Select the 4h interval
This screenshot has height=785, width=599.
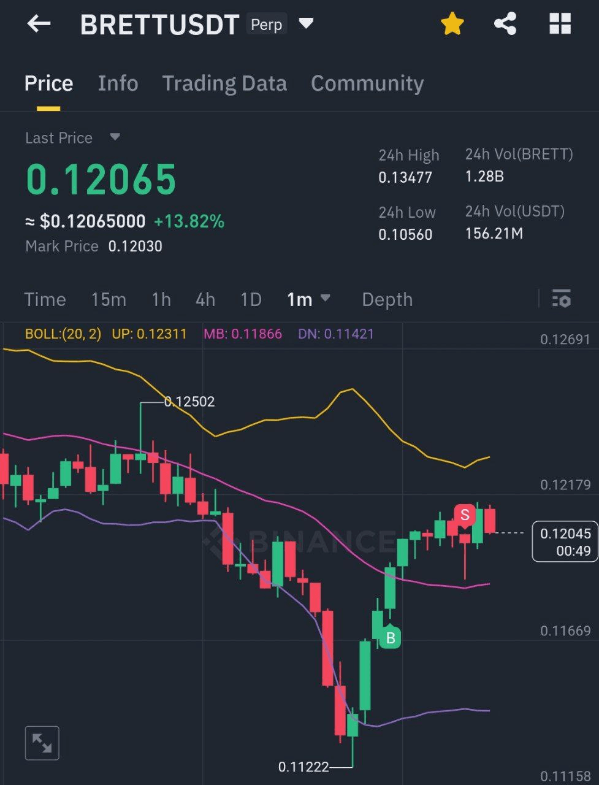(205, 299)
